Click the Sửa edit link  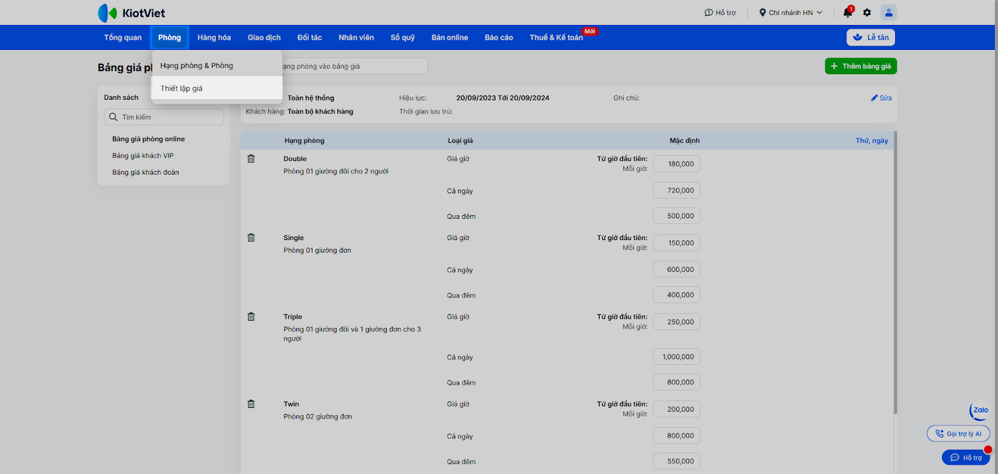click(x=881, y=98)
